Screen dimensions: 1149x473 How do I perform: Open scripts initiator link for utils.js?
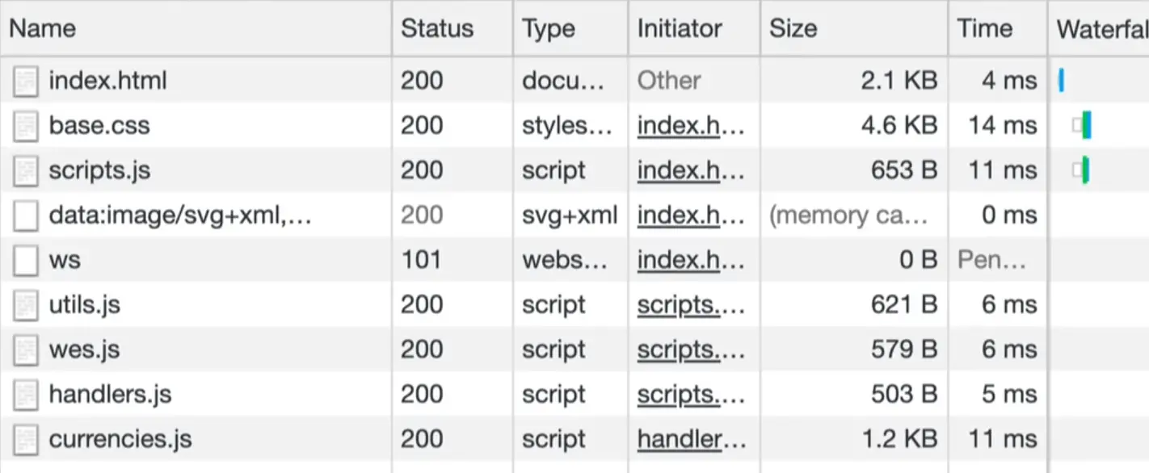pos(691,306)
